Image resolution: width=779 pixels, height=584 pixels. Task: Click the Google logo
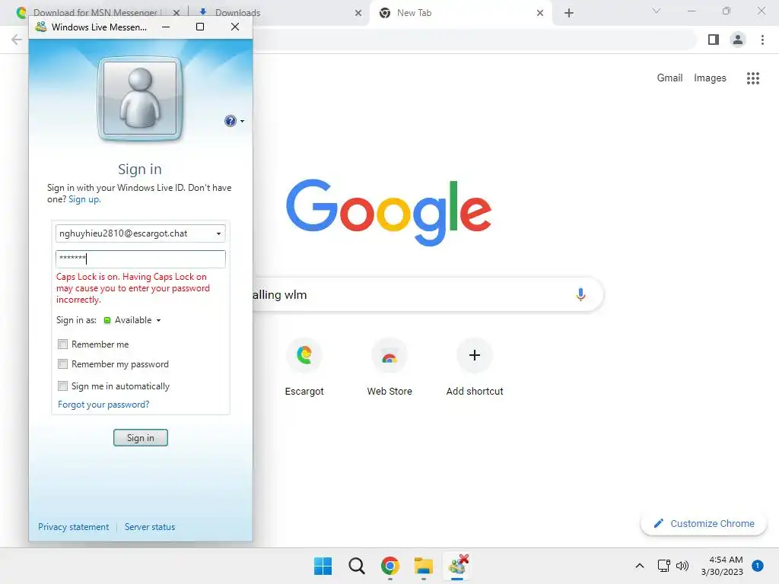pos(389,213)
